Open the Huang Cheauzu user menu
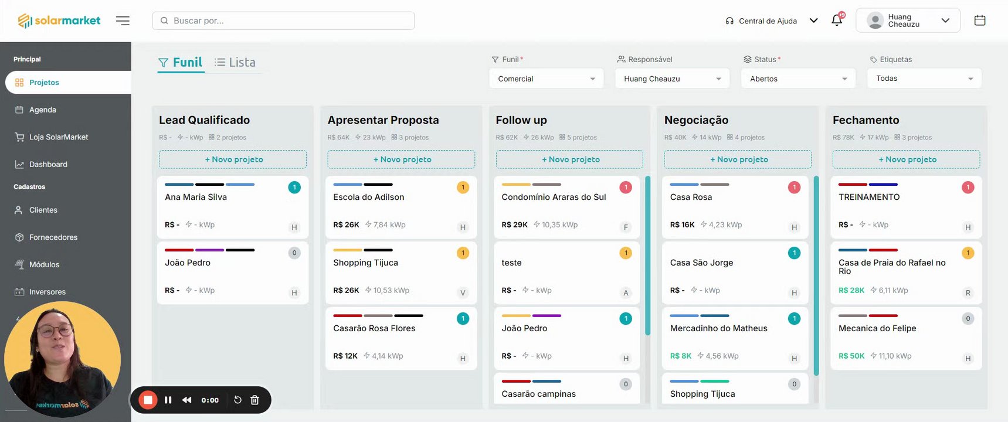The image size is (1008, 422). 908,21
